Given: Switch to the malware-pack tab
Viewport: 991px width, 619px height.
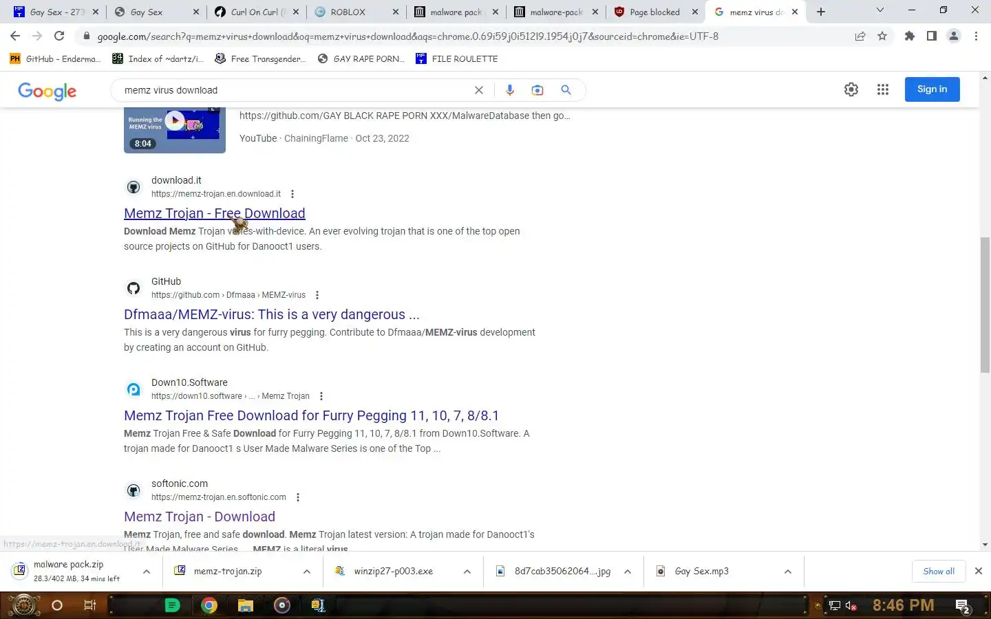Looking at the screenshot, I should coord(556,12).
